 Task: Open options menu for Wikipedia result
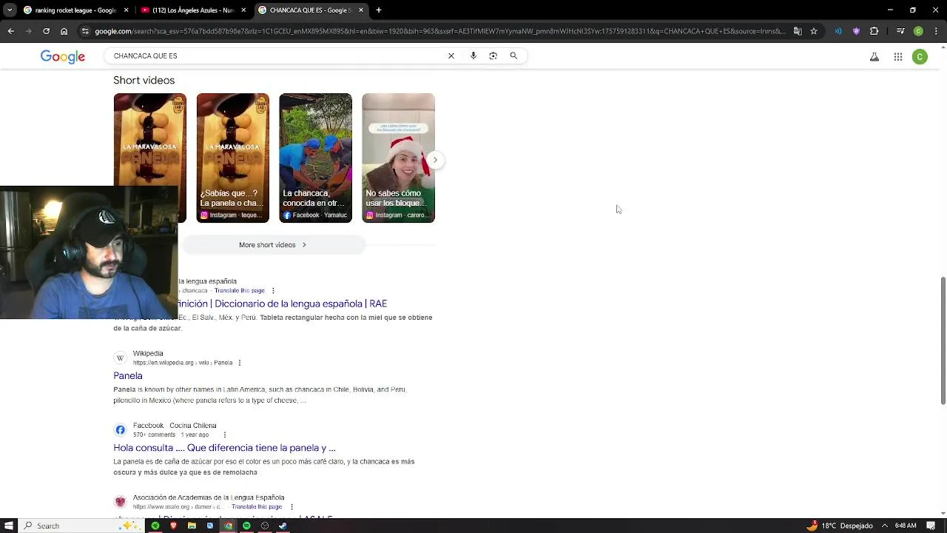[x=239, y=363]
